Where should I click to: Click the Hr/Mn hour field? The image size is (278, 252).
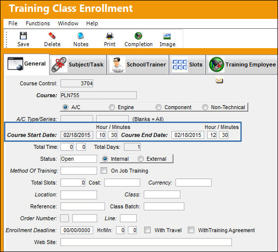pyautogui.click(x=120, y=230)
